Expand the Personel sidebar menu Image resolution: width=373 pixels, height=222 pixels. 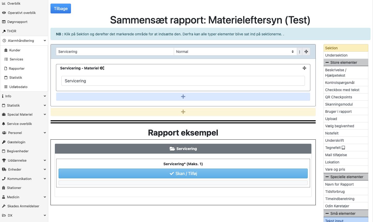pos(24,133)
